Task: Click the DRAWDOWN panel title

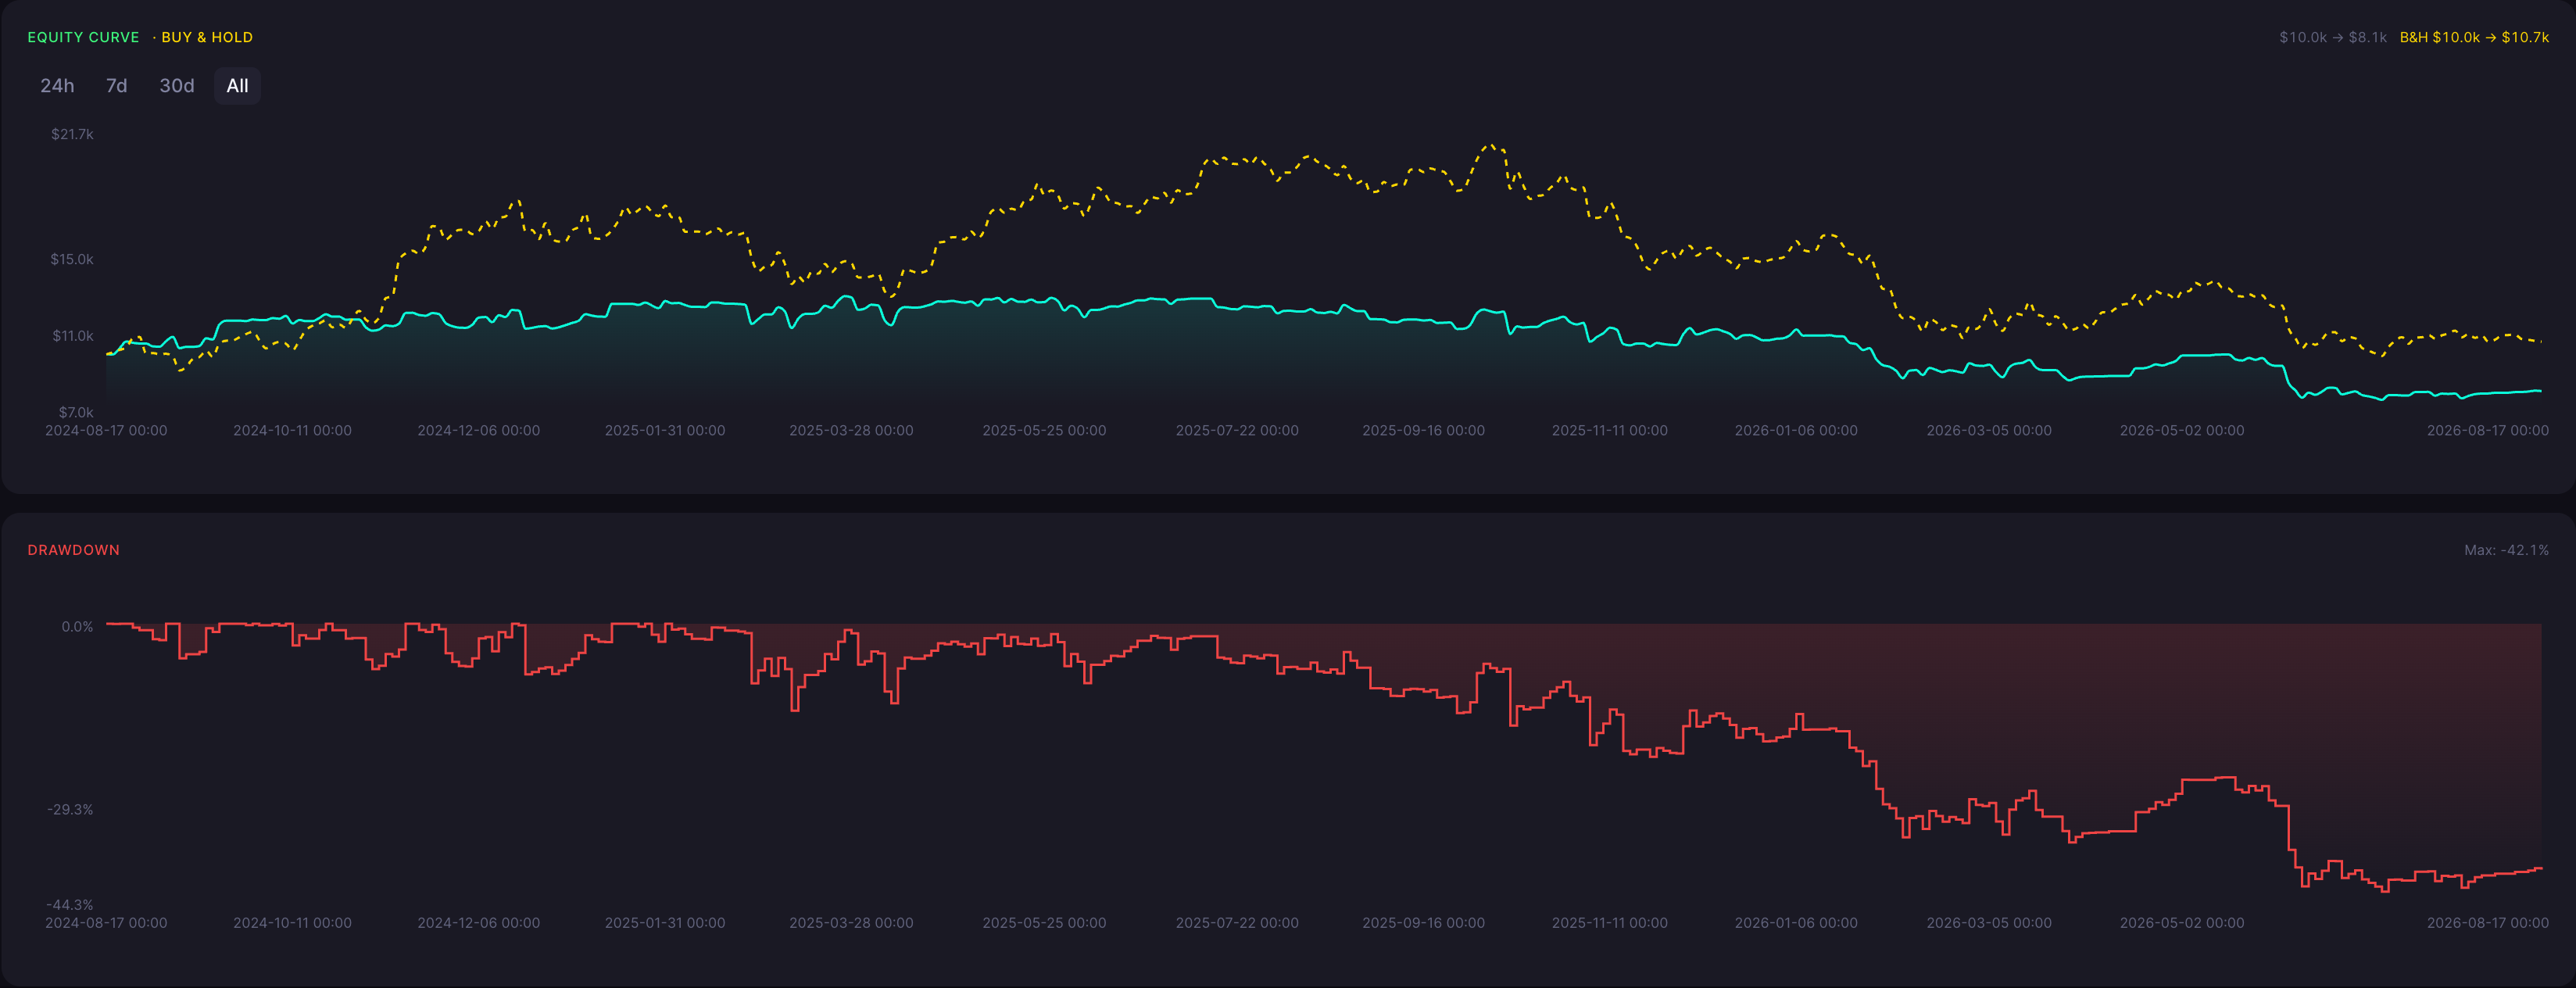Action: point(73,550)
